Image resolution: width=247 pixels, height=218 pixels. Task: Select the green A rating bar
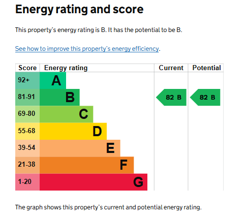[53, 80]
